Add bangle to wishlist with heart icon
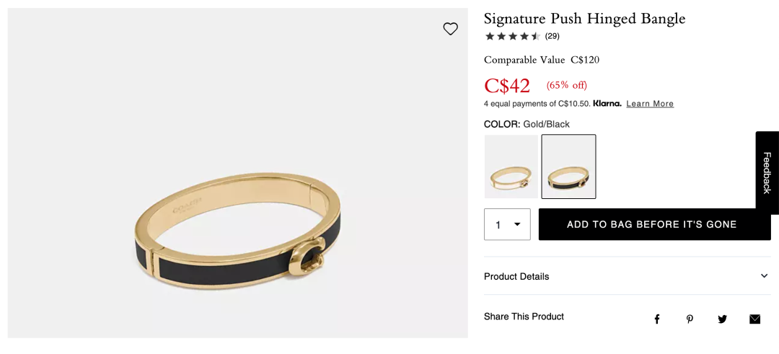 point(450,29)
